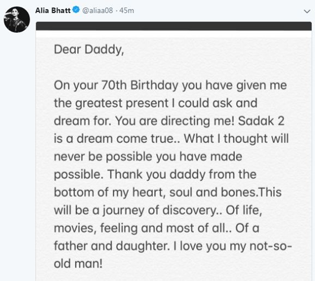
Task: Click the blue verified badge
Action: click(x=76, y=10)
